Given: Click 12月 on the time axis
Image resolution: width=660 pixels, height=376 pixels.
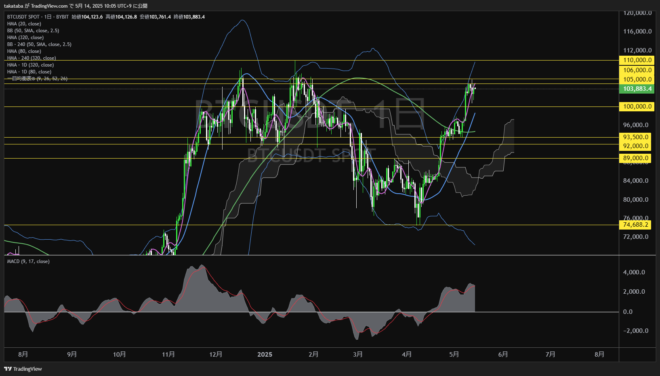Looking at the screenshot, I should click(x=216, y=354).
